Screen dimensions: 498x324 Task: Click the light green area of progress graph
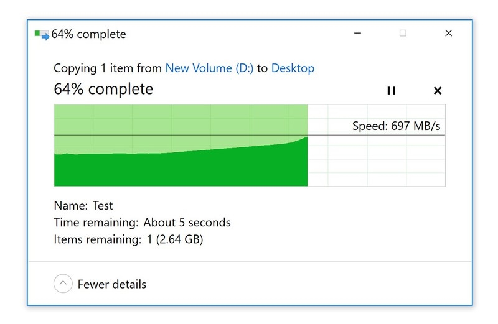pos(181,119)
